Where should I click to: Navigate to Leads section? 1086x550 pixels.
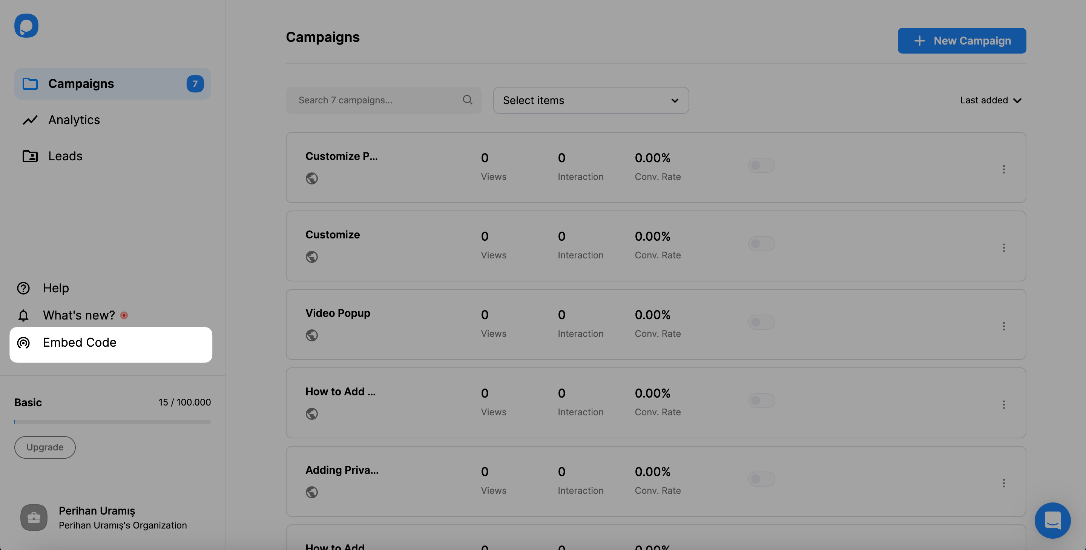(64, 156)
